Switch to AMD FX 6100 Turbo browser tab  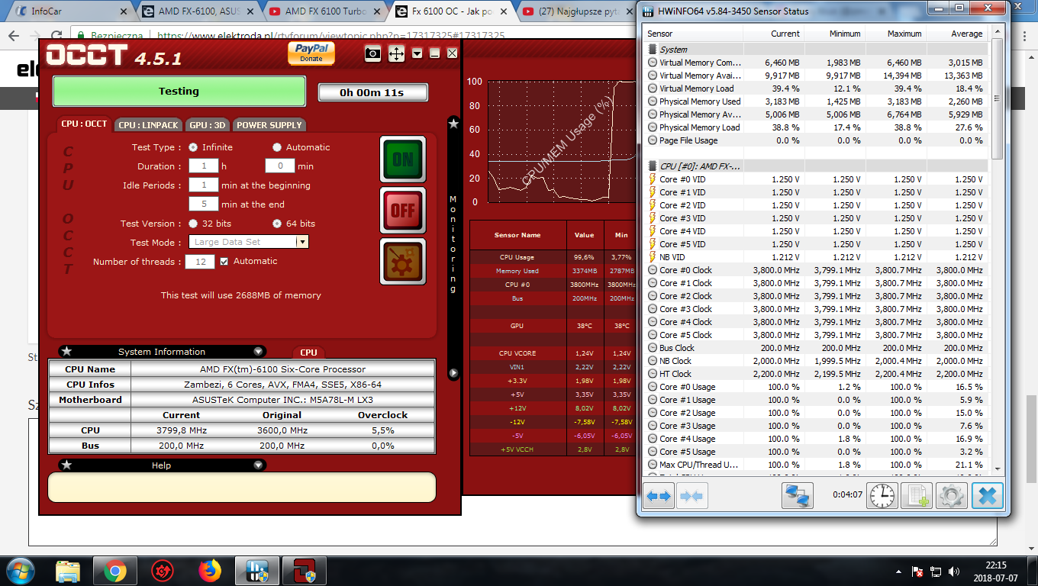click(327, 11)
